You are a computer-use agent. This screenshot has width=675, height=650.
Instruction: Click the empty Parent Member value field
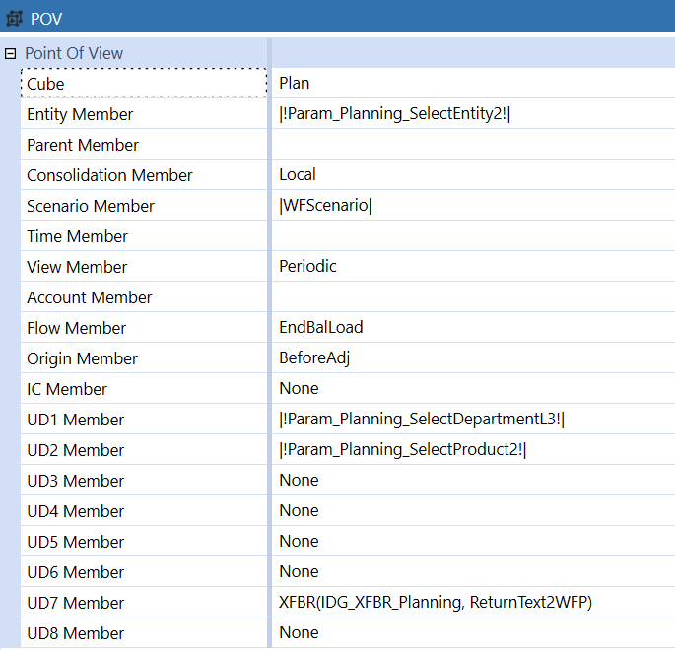coord(471,145)
